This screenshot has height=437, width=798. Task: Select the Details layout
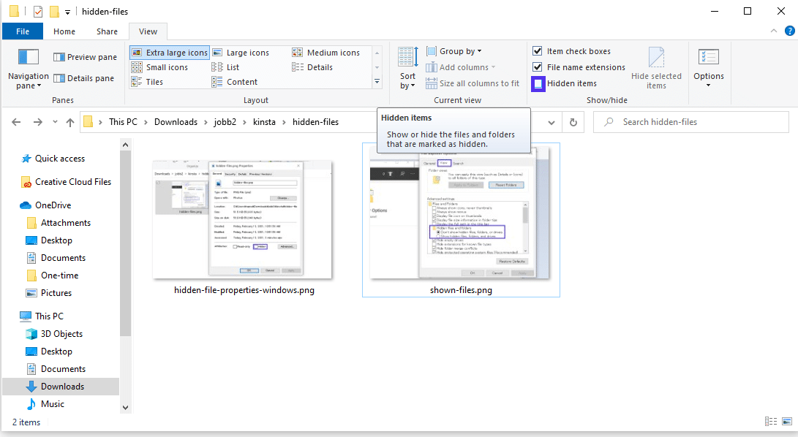(320, 66)
